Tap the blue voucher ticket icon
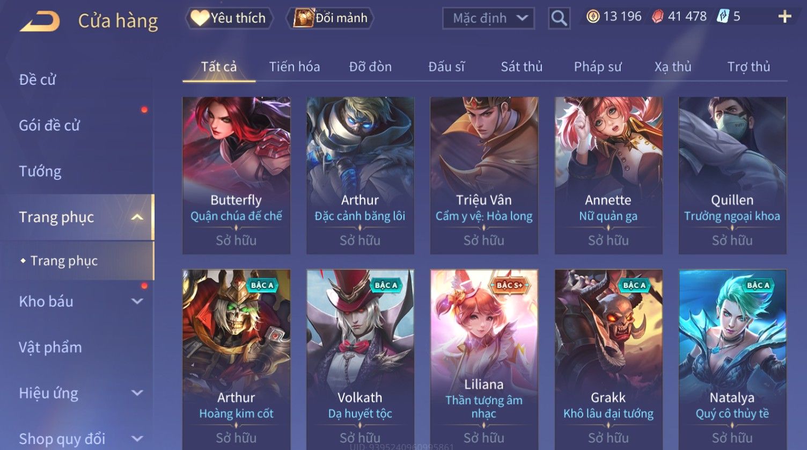 point(723,17)
